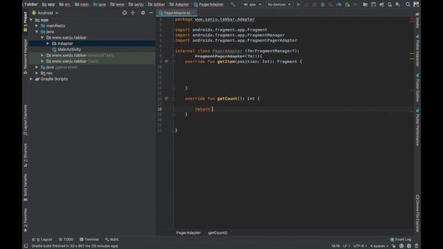Image resolution: width=443 pixels, height=249 pixels.
Task: Click the Search Everywhere magnifier icon
Action: coord(408,5)
